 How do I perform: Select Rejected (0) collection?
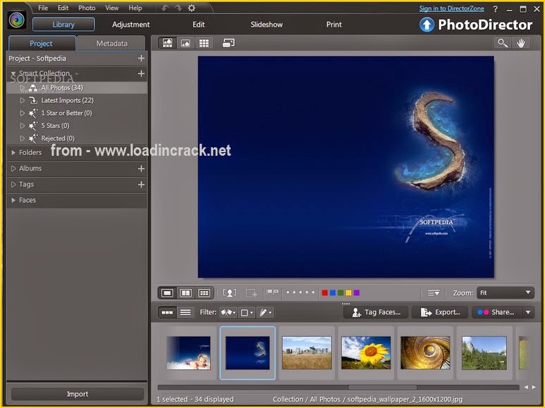(77, 138)
